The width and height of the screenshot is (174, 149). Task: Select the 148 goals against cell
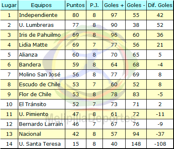pos(136,144)
